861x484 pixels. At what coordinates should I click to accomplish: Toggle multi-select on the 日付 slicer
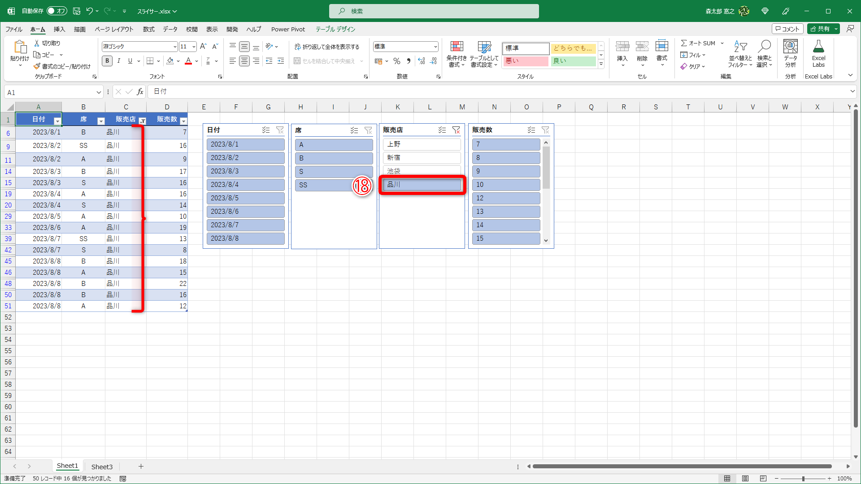point(266,130)
